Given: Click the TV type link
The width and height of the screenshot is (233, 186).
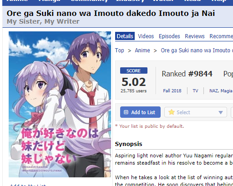Looking at the screenshot, I should tap(195, 90).
